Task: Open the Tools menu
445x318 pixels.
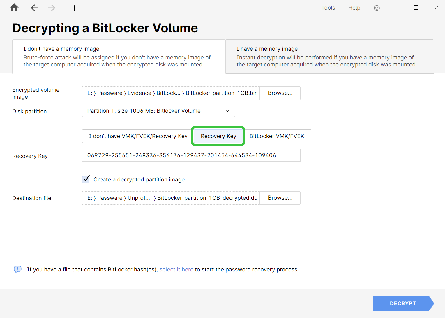Action: tap(328, 8)
